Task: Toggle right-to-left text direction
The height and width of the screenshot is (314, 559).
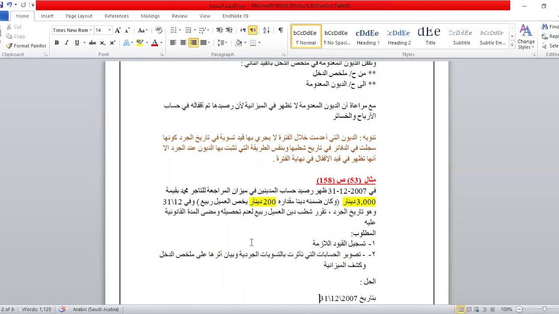Action: (x=253, y=30)
